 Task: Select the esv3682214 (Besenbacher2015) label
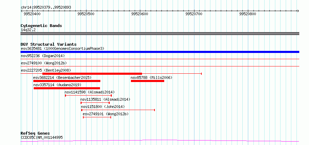62,78
